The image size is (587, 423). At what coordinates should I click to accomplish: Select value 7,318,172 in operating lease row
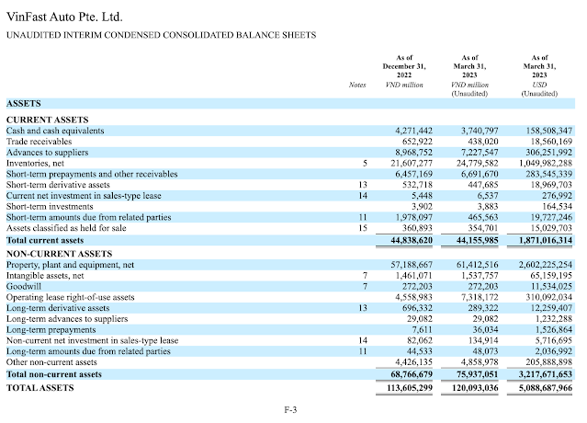(x=480, y=298)
